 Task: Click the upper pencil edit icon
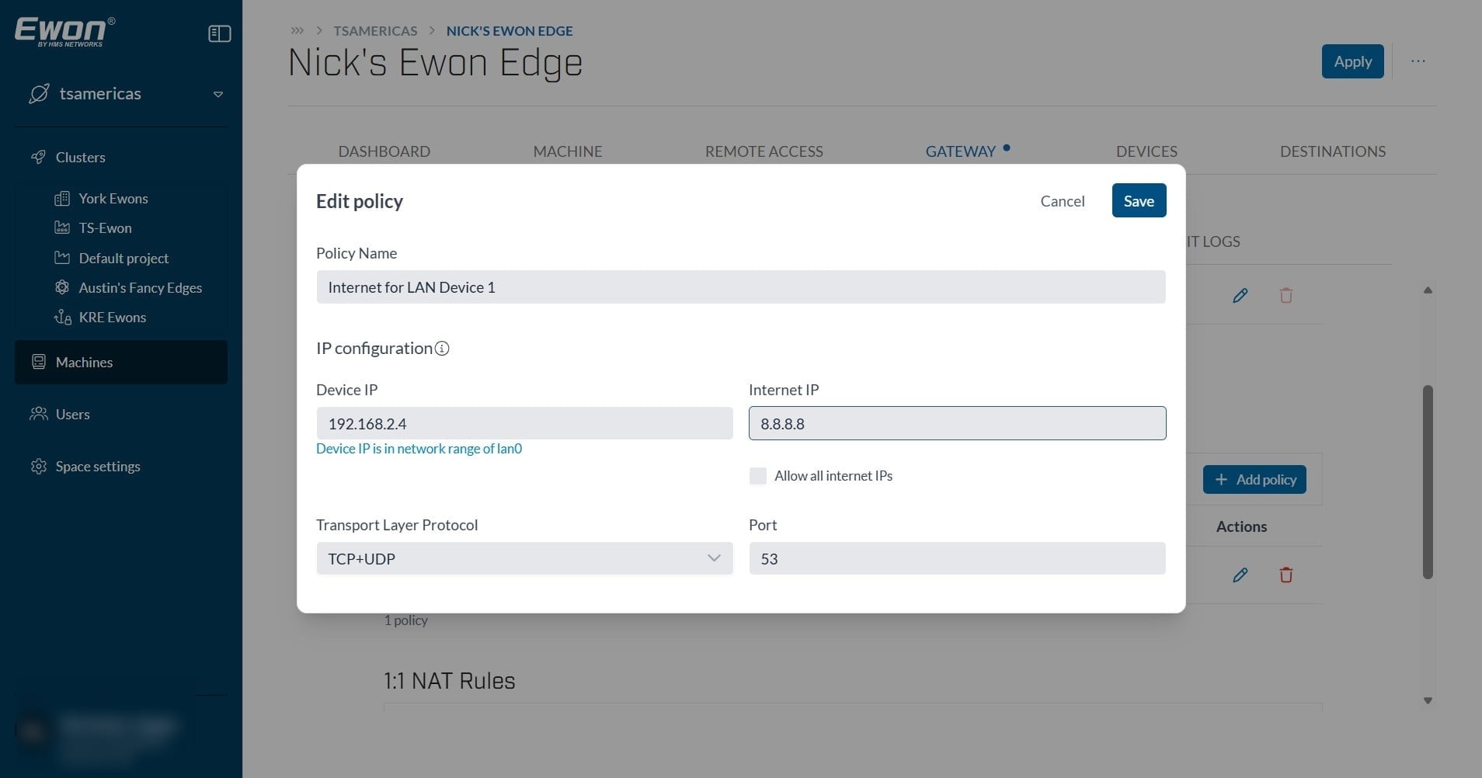(1240, 295)
